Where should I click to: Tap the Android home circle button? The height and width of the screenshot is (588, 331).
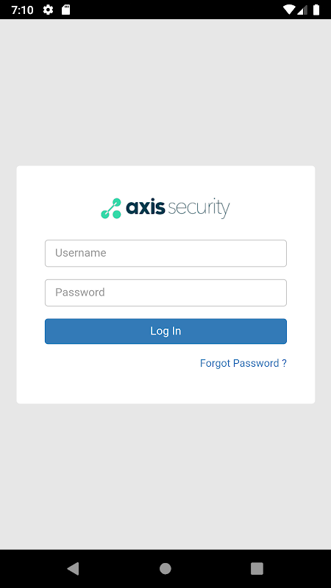(165, 568)
